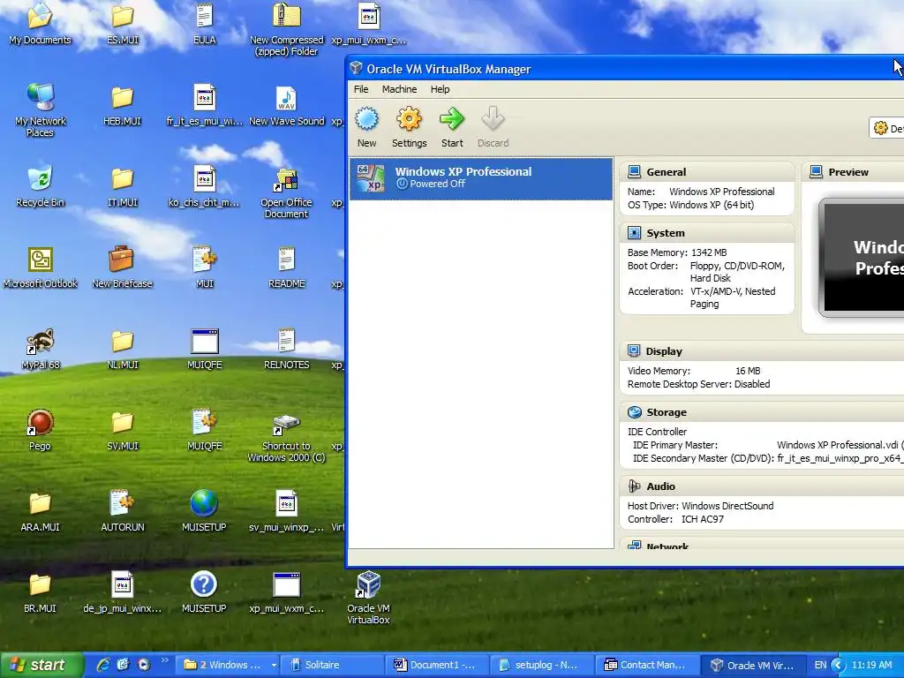Expand hidden system tray icons arrow
The width and height of the screenshot is (904, 678).
[838, 665]
